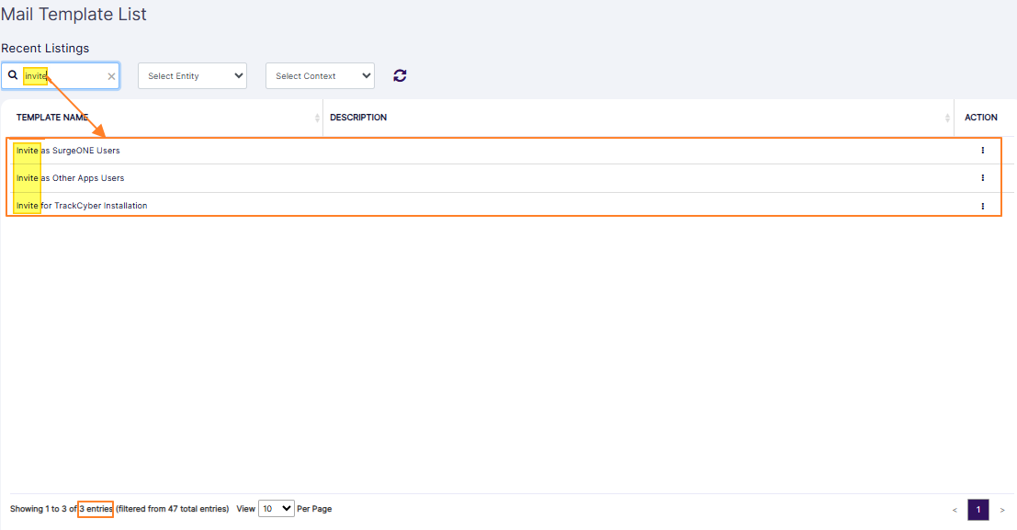Change entries per page using the 10 dropdown
Screen dimensions: 1017x530
[x=276, y=508]
